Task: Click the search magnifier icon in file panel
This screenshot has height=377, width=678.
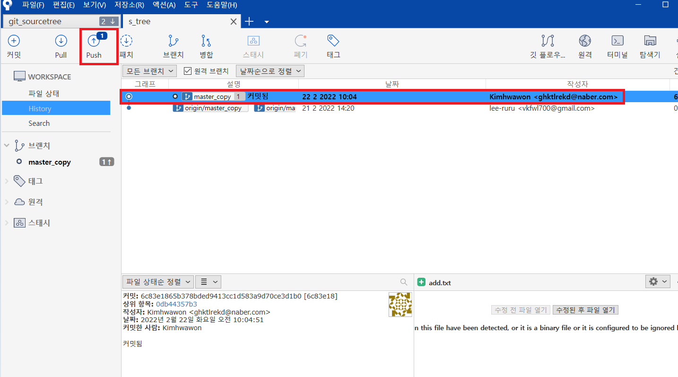Action: [404, 282]
